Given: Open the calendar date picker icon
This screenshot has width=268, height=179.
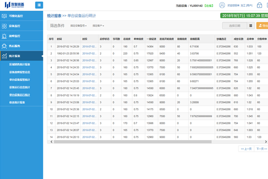Looking at the screenshot, I should click(x=250, y=26).
